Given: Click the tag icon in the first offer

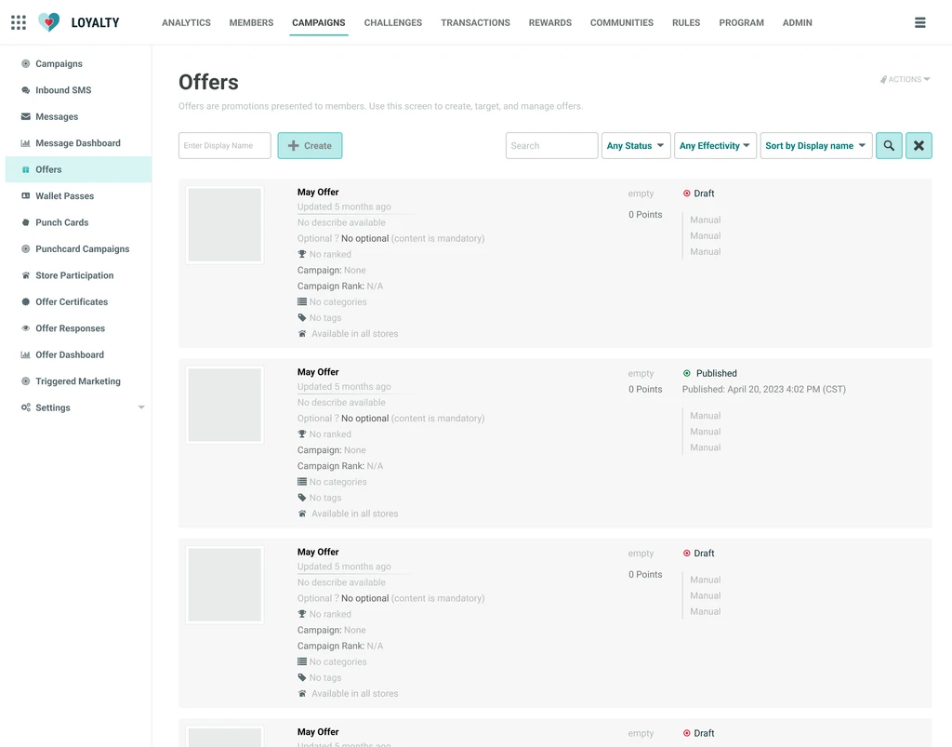Looking at the screenshot, I should click(302, 317).
